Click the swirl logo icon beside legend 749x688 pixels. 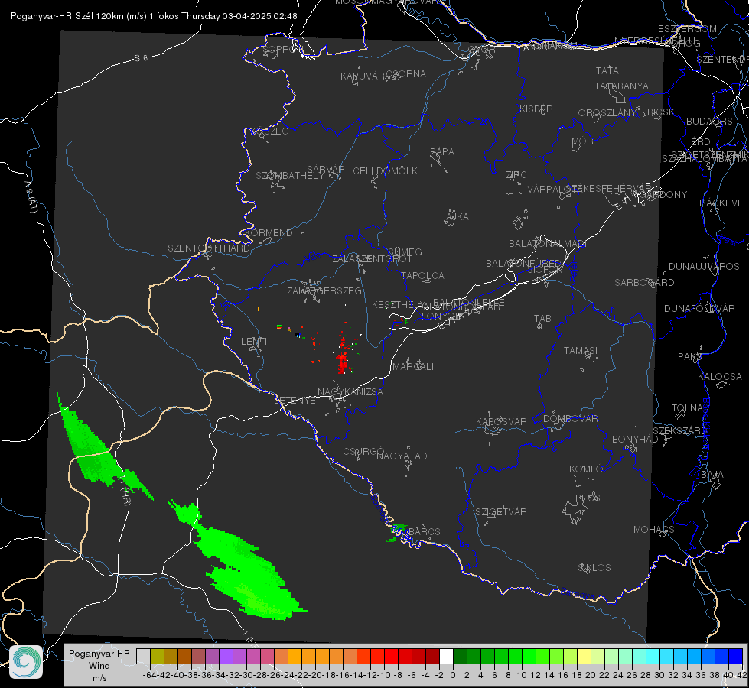tap(26, 662)
